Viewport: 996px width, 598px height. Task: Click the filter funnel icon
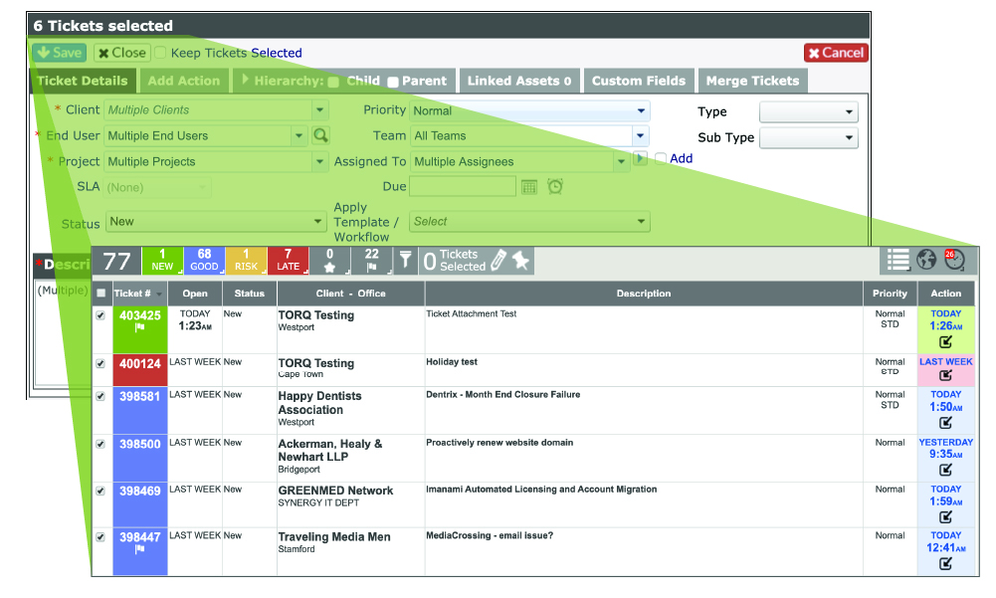405,260
